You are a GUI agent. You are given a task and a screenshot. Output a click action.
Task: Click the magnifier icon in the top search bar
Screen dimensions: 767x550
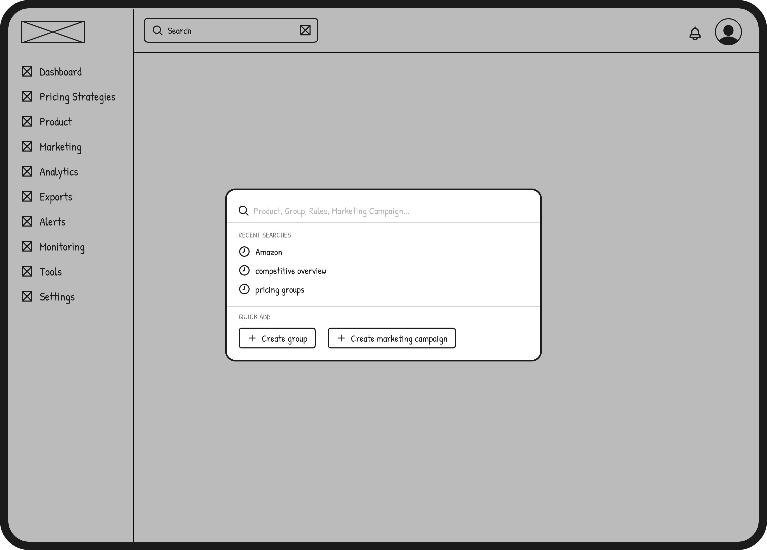[158, 30]
